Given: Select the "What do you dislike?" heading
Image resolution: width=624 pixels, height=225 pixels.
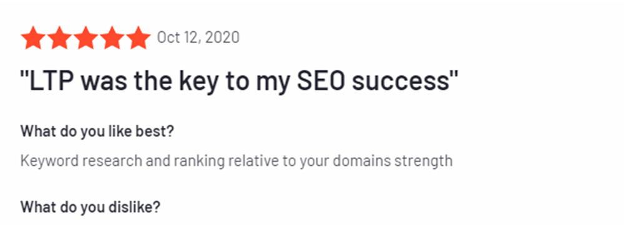Looking at the screenshot, I should tap(90, 207).
